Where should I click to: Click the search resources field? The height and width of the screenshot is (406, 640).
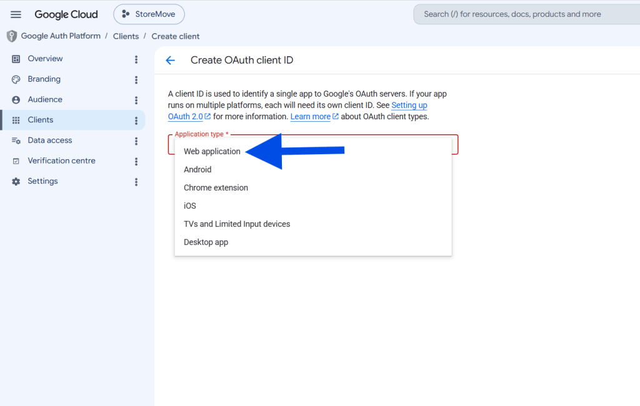526,14
